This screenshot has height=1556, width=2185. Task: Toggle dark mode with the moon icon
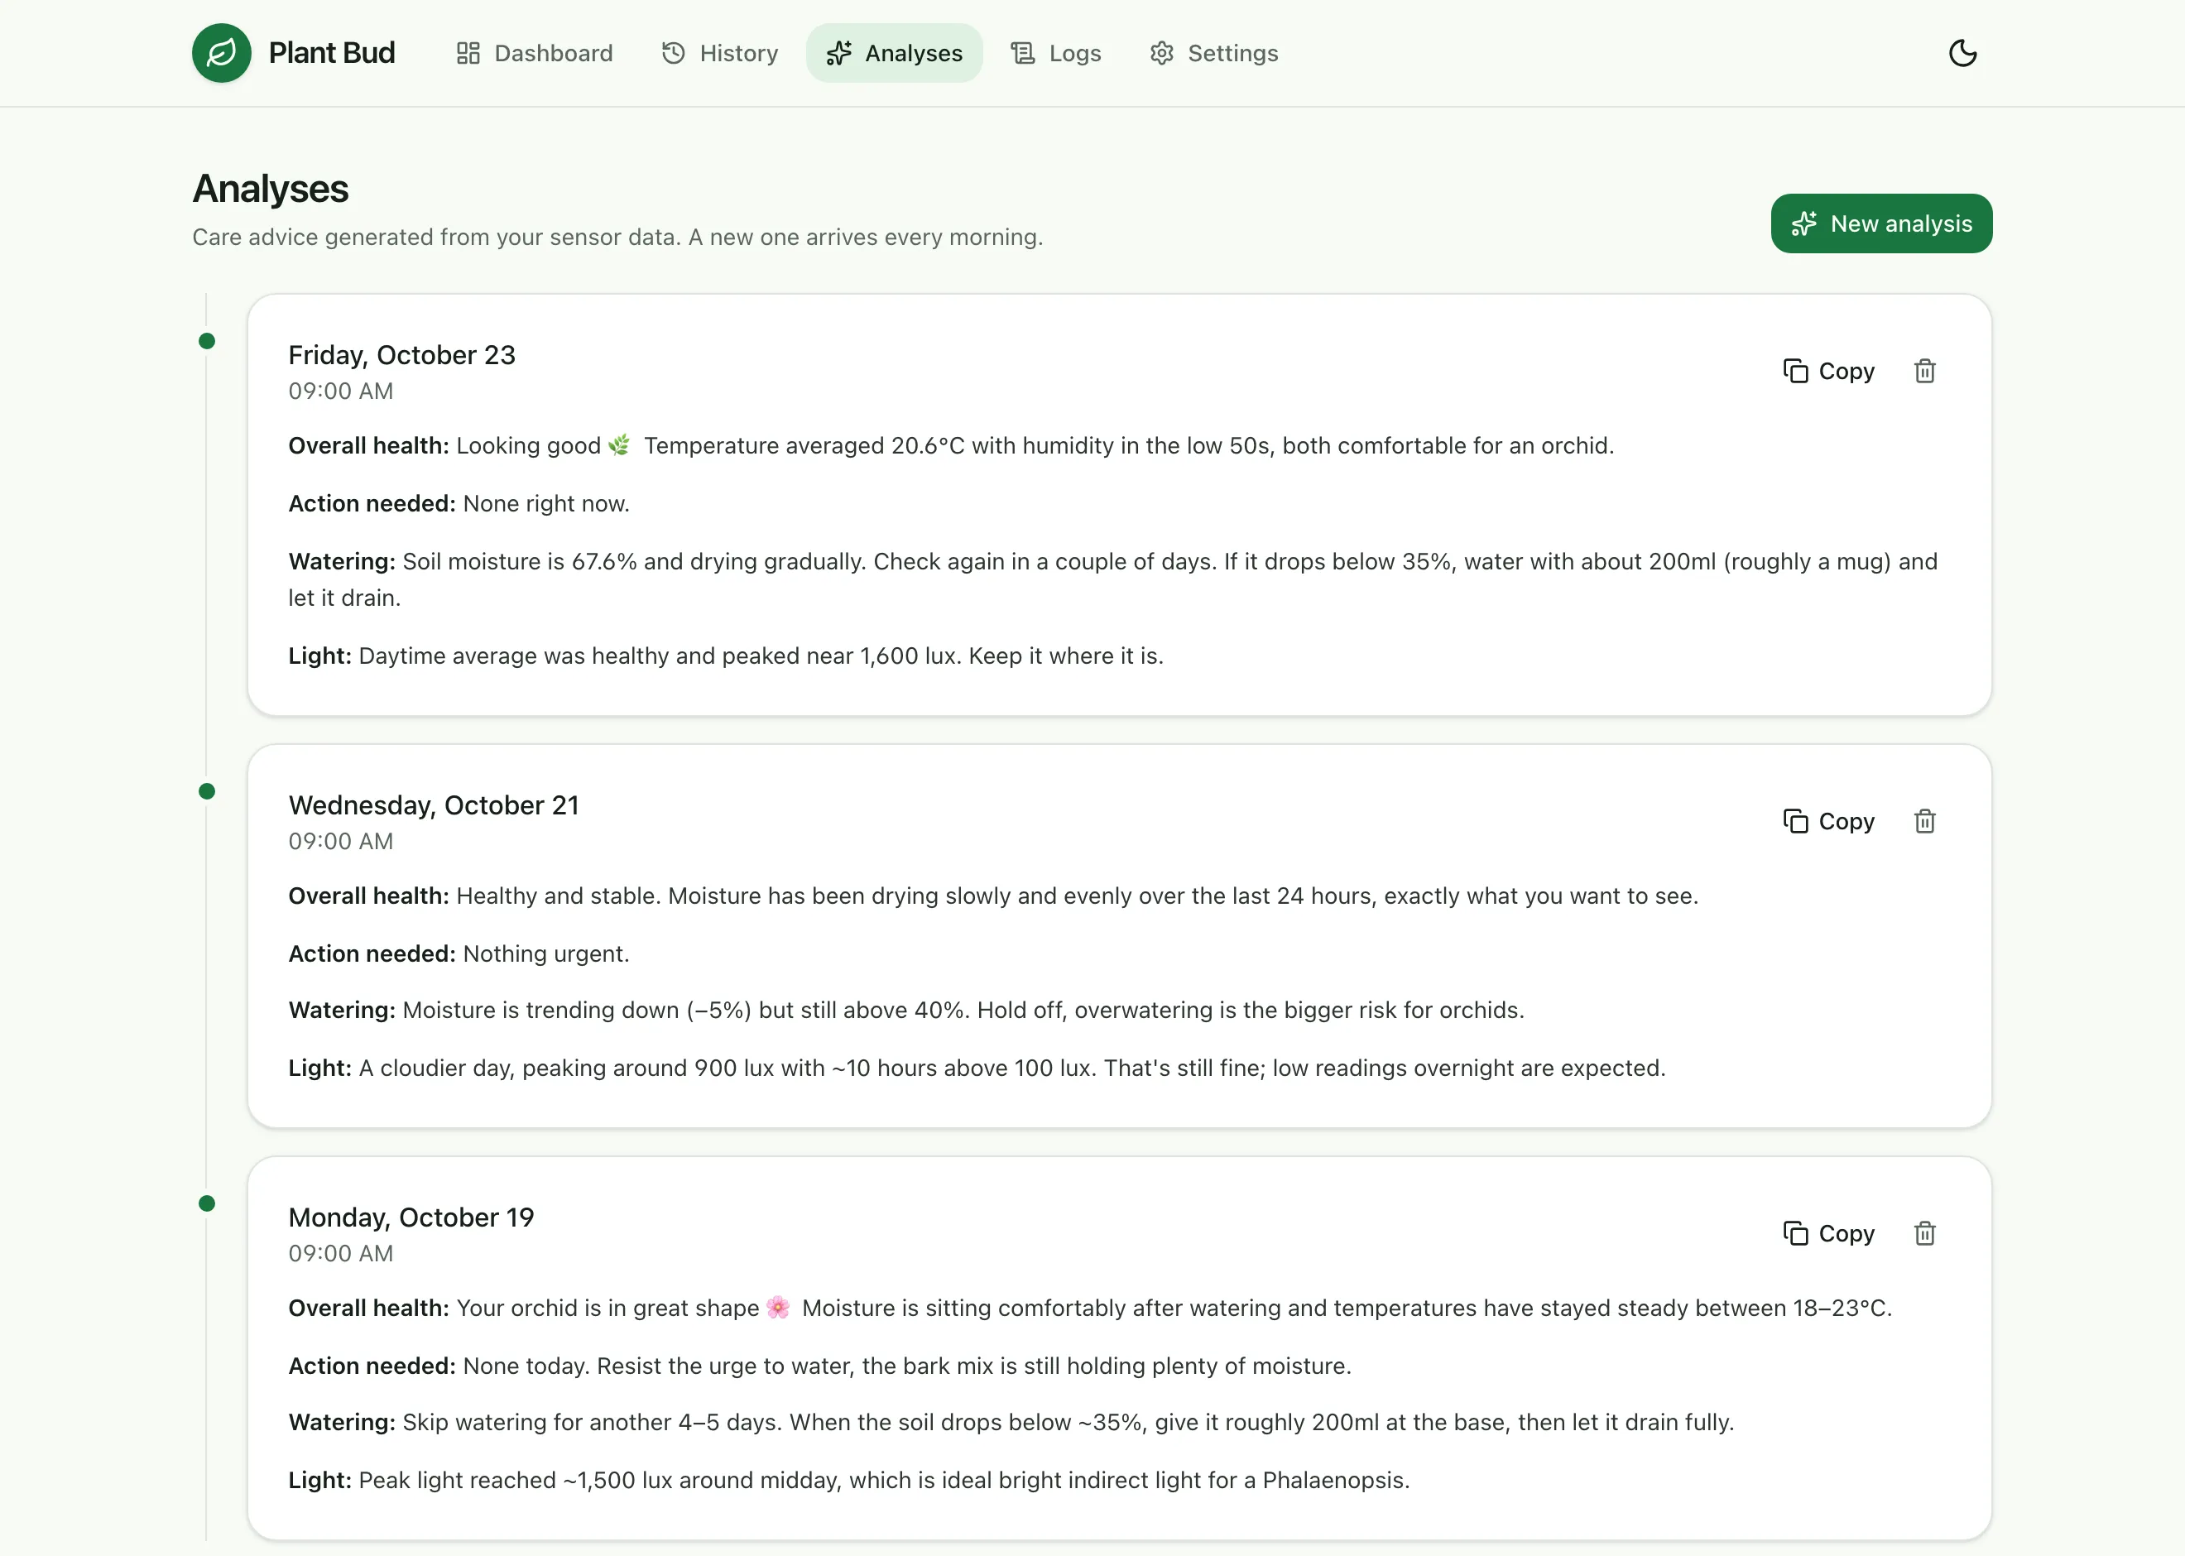click(1962, 53)
